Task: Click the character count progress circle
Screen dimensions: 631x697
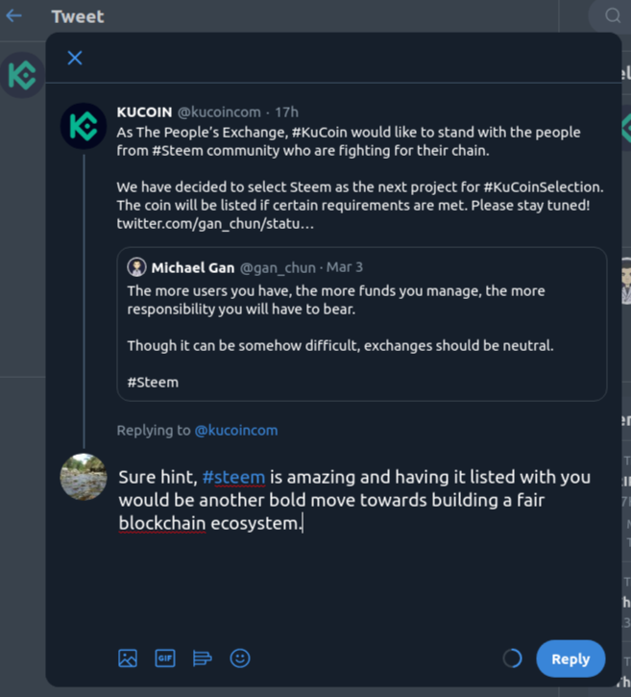Action: click(x=513, y=659)
